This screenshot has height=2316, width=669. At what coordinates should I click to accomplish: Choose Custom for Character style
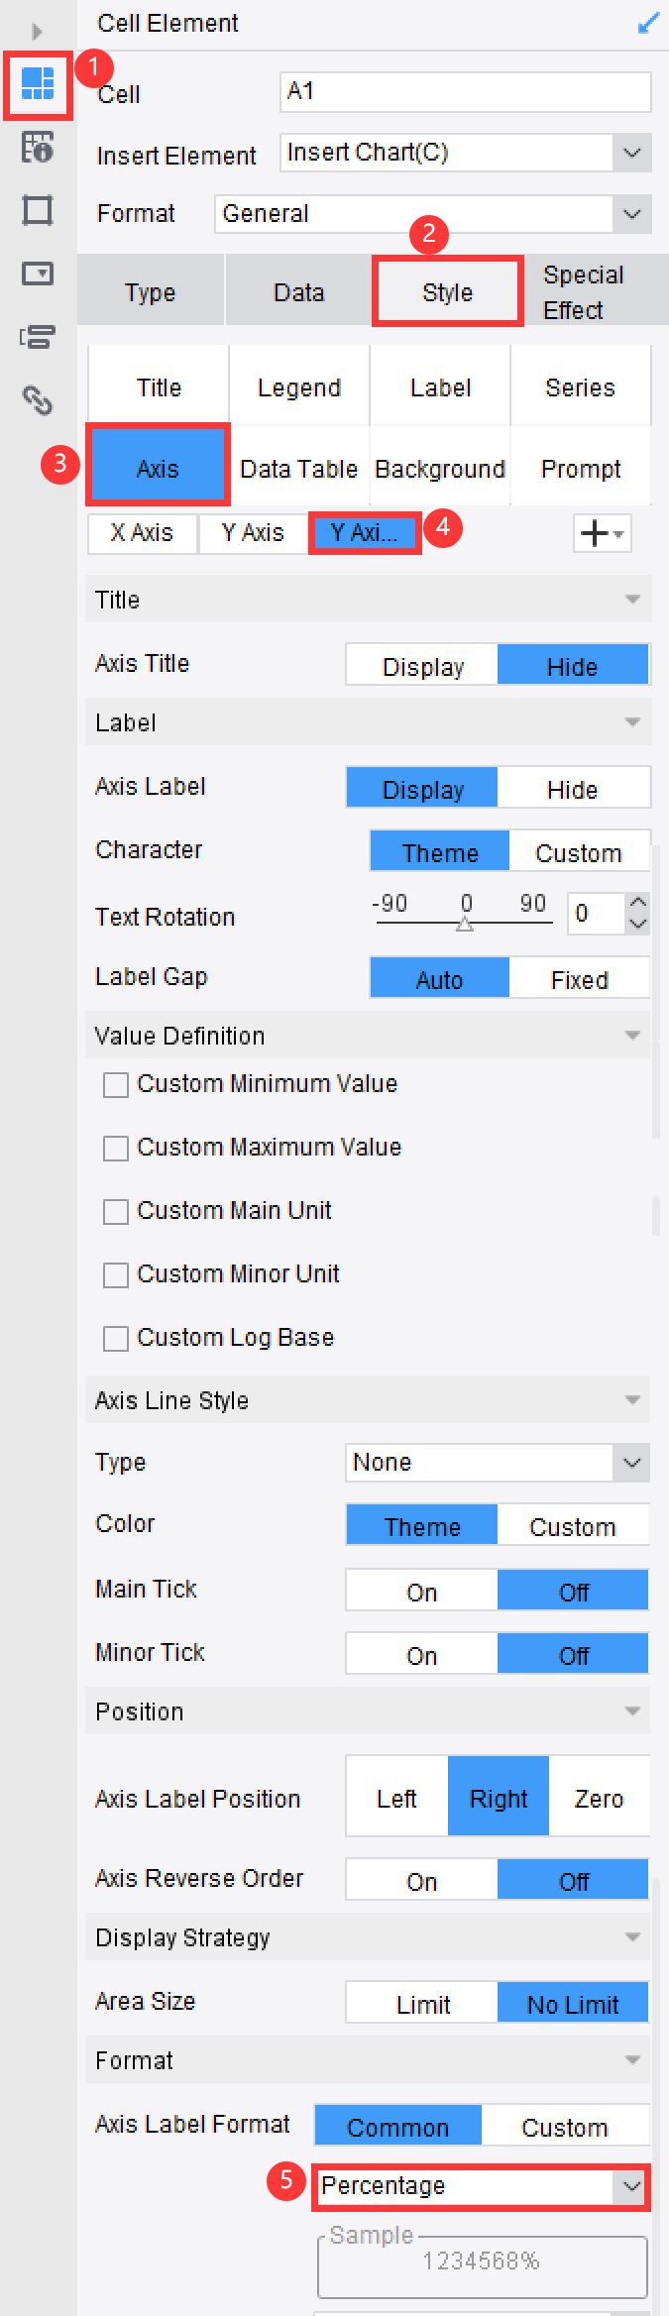579,851
